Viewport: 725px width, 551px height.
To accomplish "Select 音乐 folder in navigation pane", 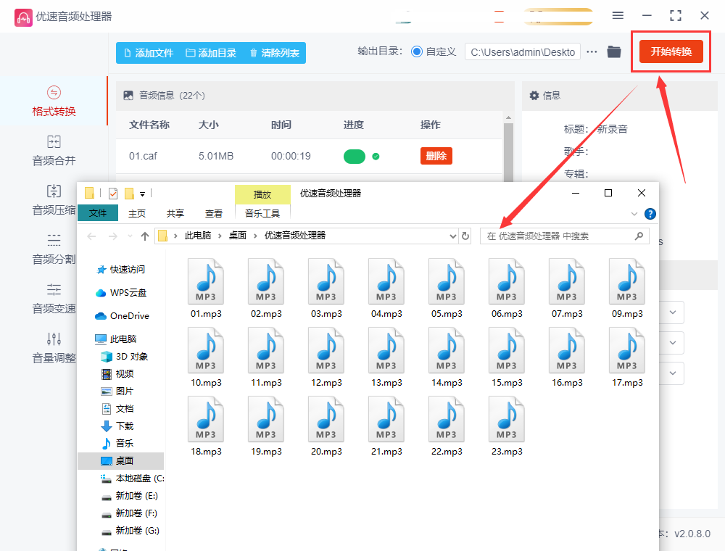I will 117,443.
